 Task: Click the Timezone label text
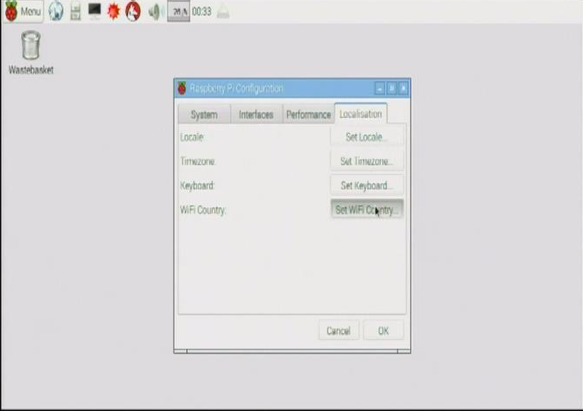point(198,162)
